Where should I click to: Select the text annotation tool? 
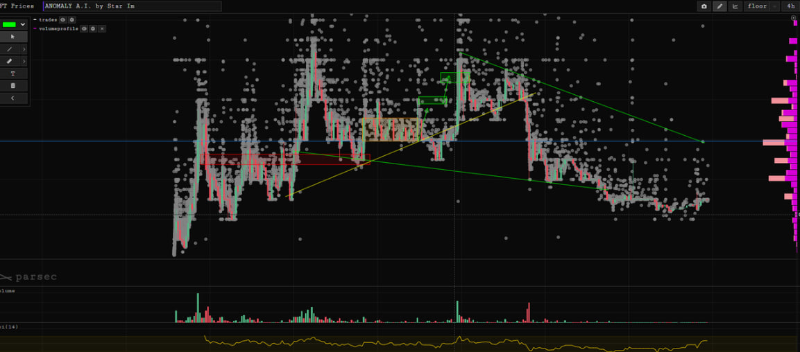pos(13,73)
